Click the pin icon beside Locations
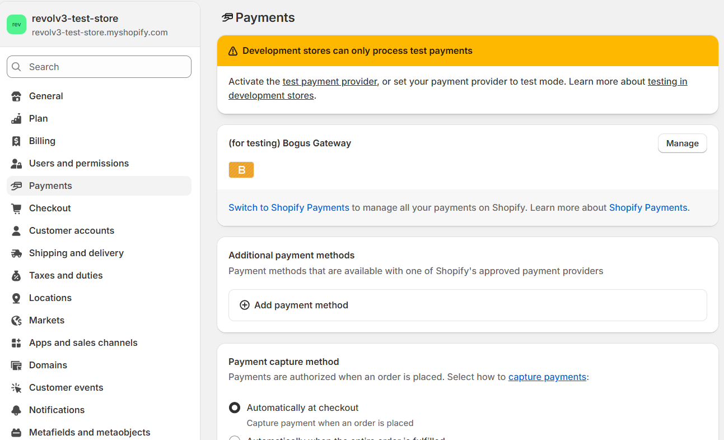724x440 pixels. [16, 298]
